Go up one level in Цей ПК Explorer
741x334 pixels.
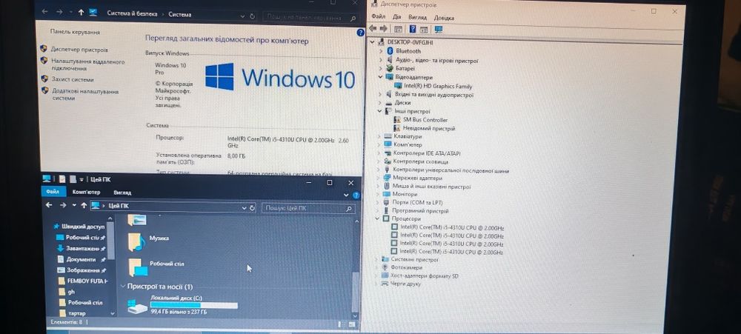pos(84,205)
